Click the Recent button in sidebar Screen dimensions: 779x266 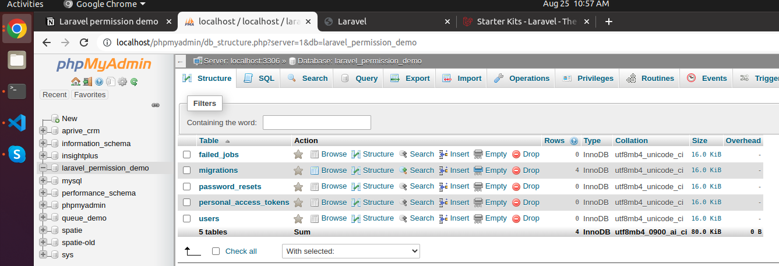coord(55,94)
